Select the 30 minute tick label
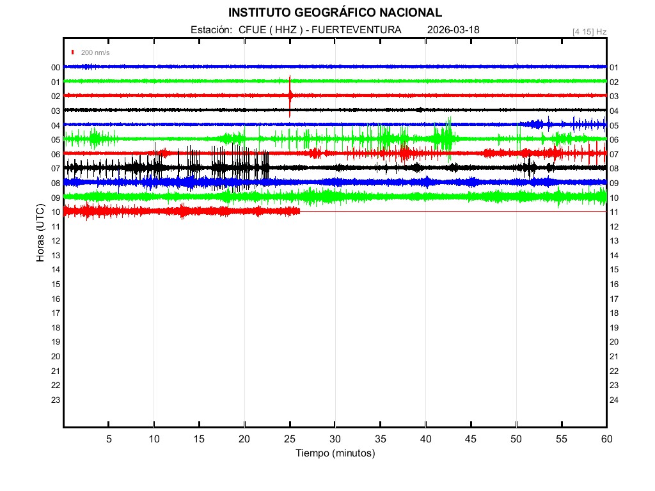The height and width of the screenshot is (491, 655). (x=335, y=439)
